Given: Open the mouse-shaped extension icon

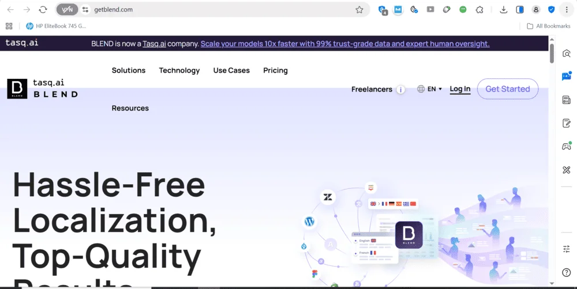Looking at the screenshot, I should tap(447, 10).
